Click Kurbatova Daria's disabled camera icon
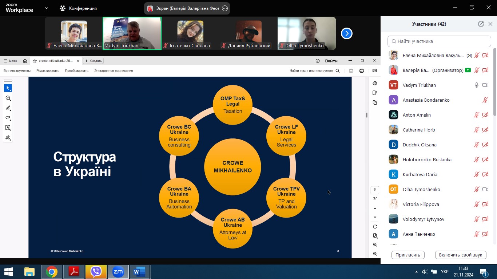Viewport: 497px width, 279px height. click(x=485, y=174)
